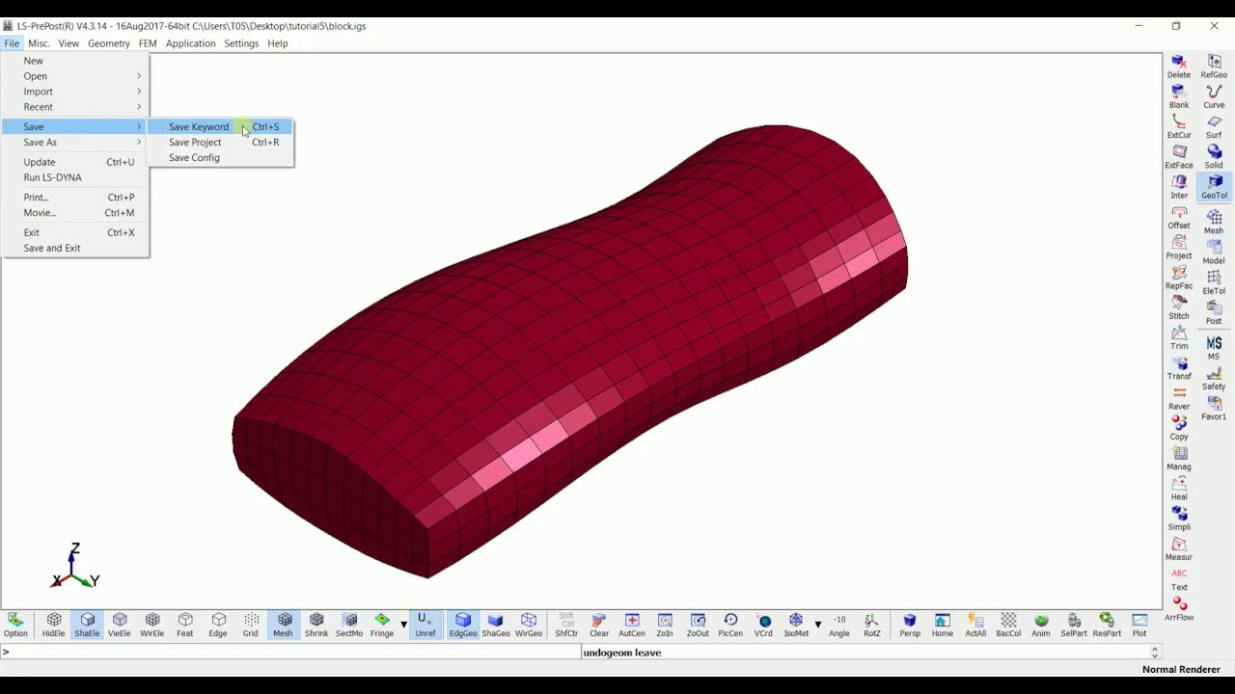
Task: Click the command line input field
Action: [289, 653]
